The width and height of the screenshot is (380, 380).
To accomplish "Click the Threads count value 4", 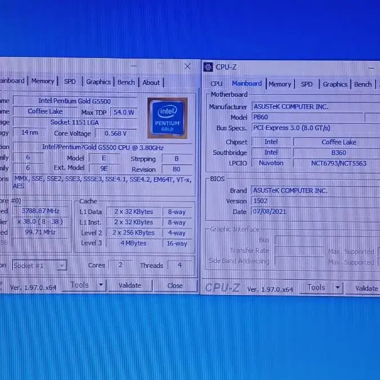I will (180, 265).
